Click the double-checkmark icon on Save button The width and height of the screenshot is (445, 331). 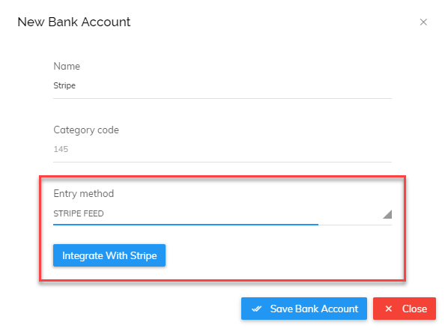click(256, 309)
